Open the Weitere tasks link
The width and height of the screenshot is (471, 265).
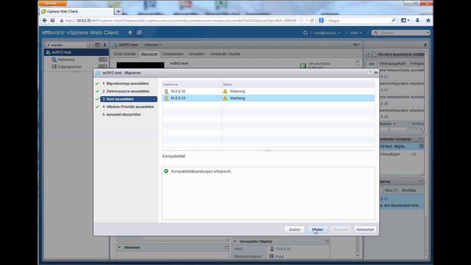(418, 124)
